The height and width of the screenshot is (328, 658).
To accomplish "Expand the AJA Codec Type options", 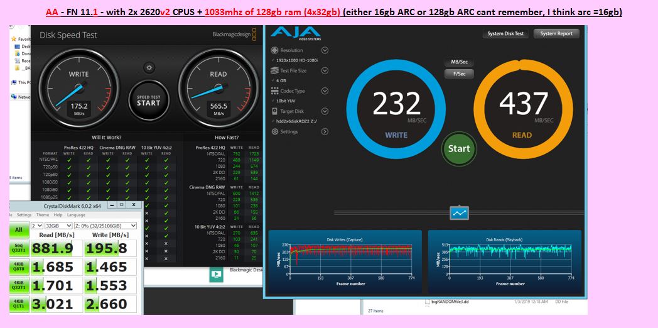I will (x=325, y=90).
